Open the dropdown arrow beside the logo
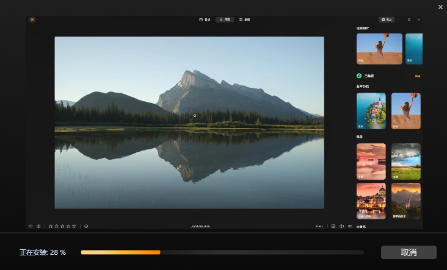The image size is (447, 270). click(37, 20)
